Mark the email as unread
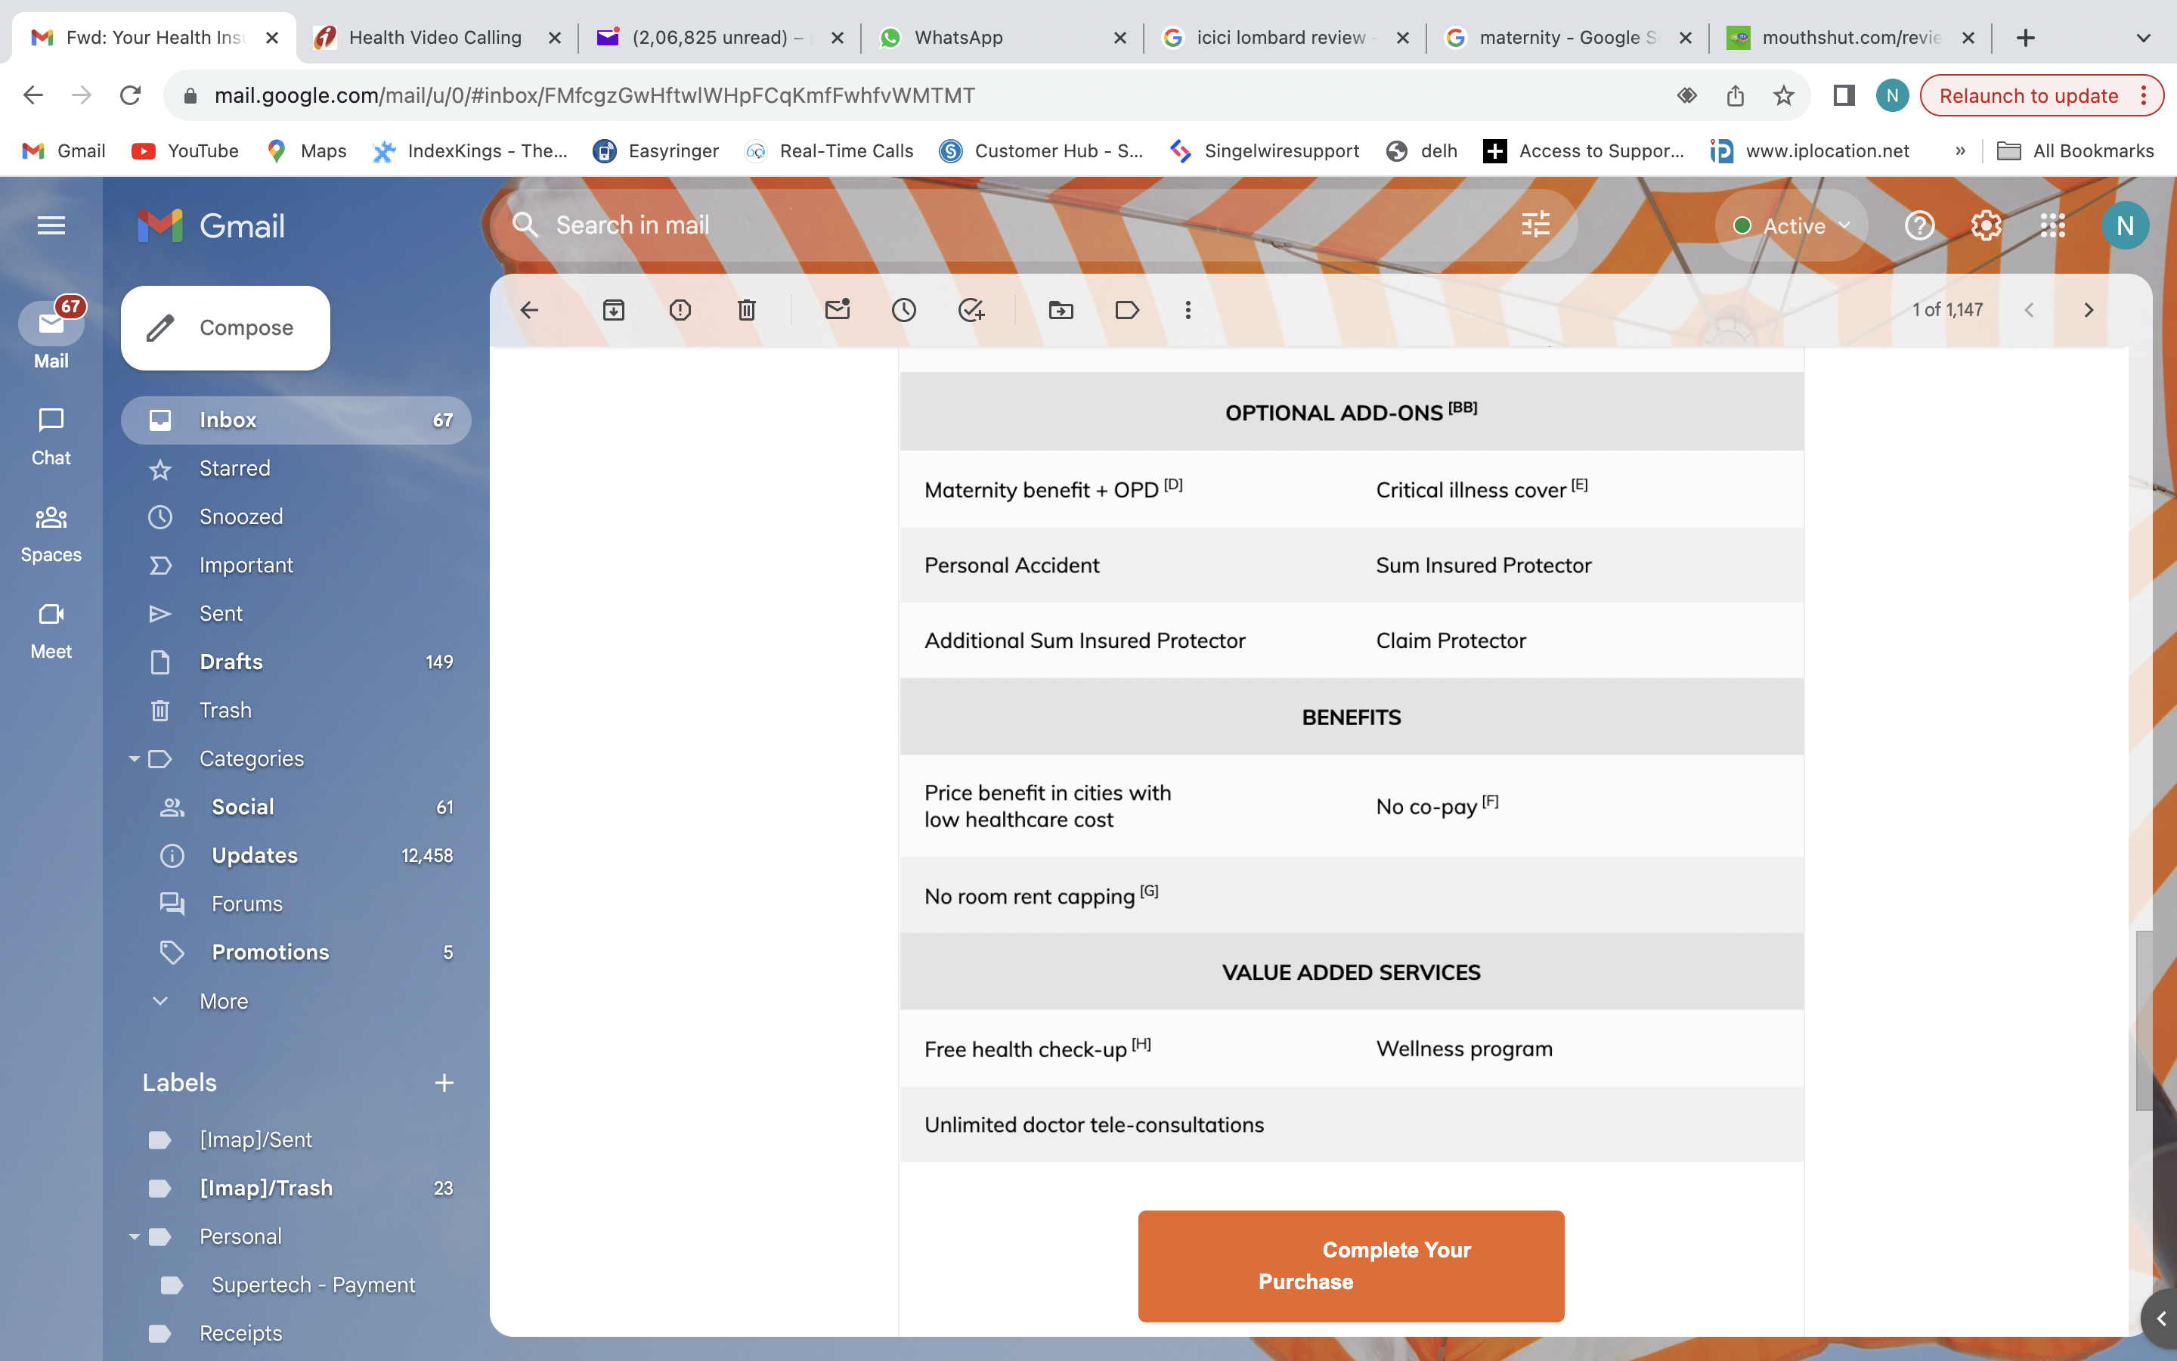The width and height of the screenshot is (2177, 1361). coord(837,311)
